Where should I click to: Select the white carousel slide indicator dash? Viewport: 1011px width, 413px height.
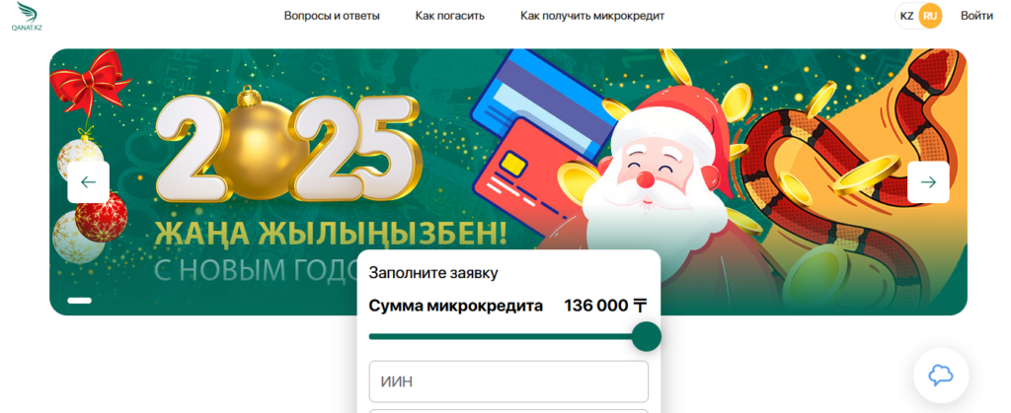pyautogui.click(x=79, y=301)
